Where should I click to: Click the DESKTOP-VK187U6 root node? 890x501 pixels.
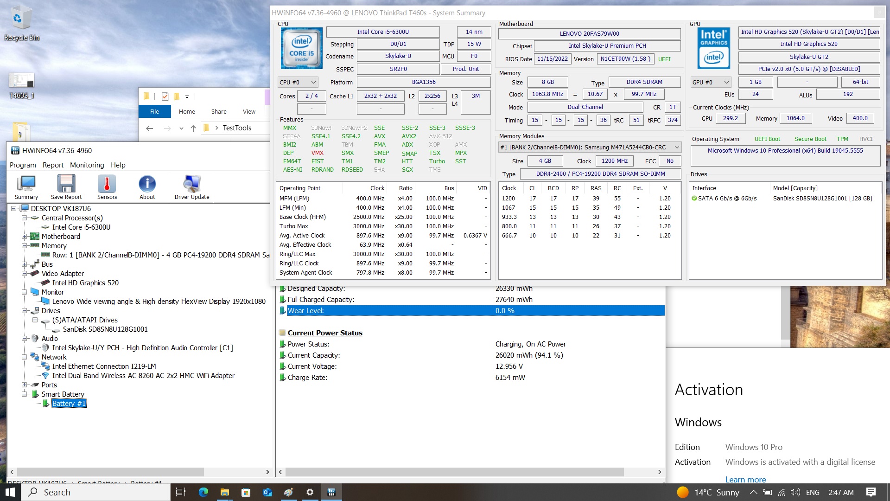point(61,209)
